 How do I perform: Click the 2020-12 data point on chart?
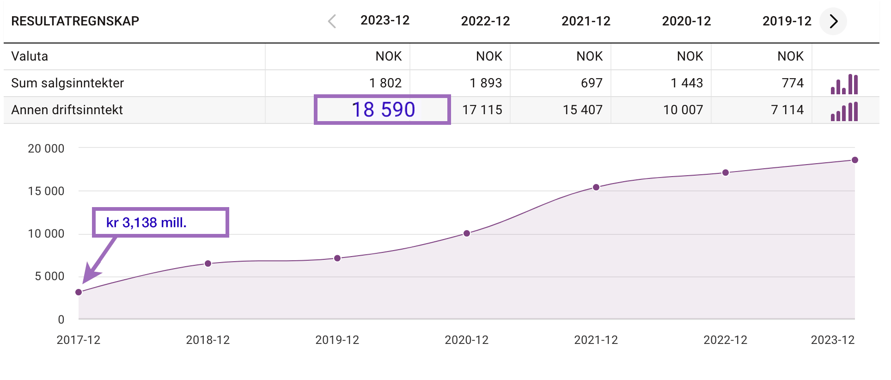point(467,233)
